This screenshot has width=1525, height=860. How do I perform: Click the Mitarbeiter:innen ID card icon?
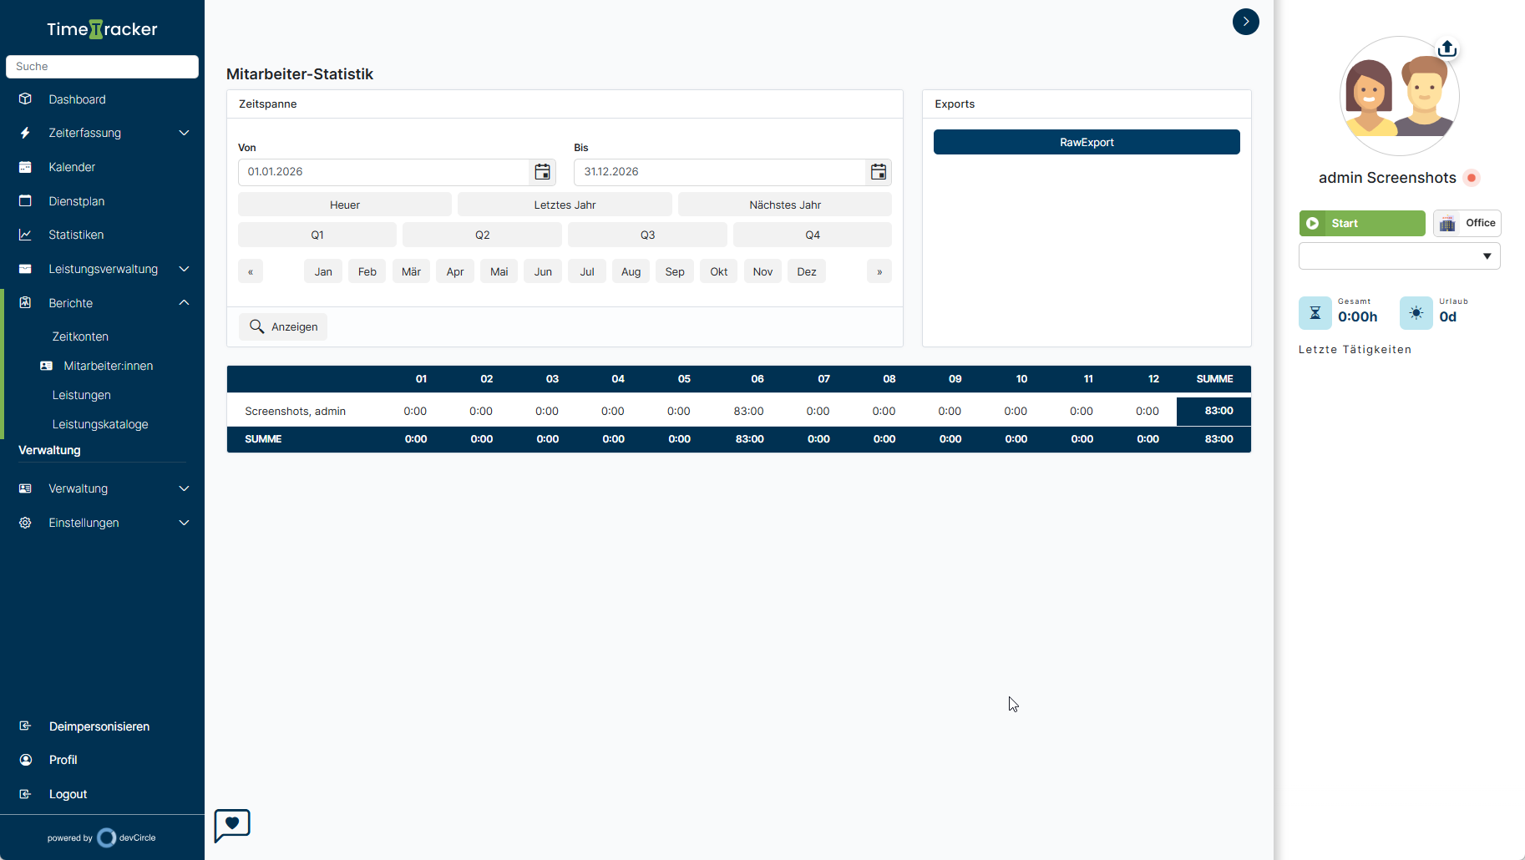pos(46,366)
